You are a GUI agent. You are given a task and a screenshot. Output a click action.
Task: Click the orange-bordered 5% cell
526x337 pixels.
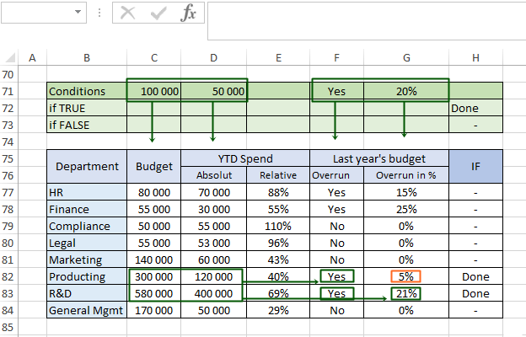pyautogui.click(x=406, y=276)
